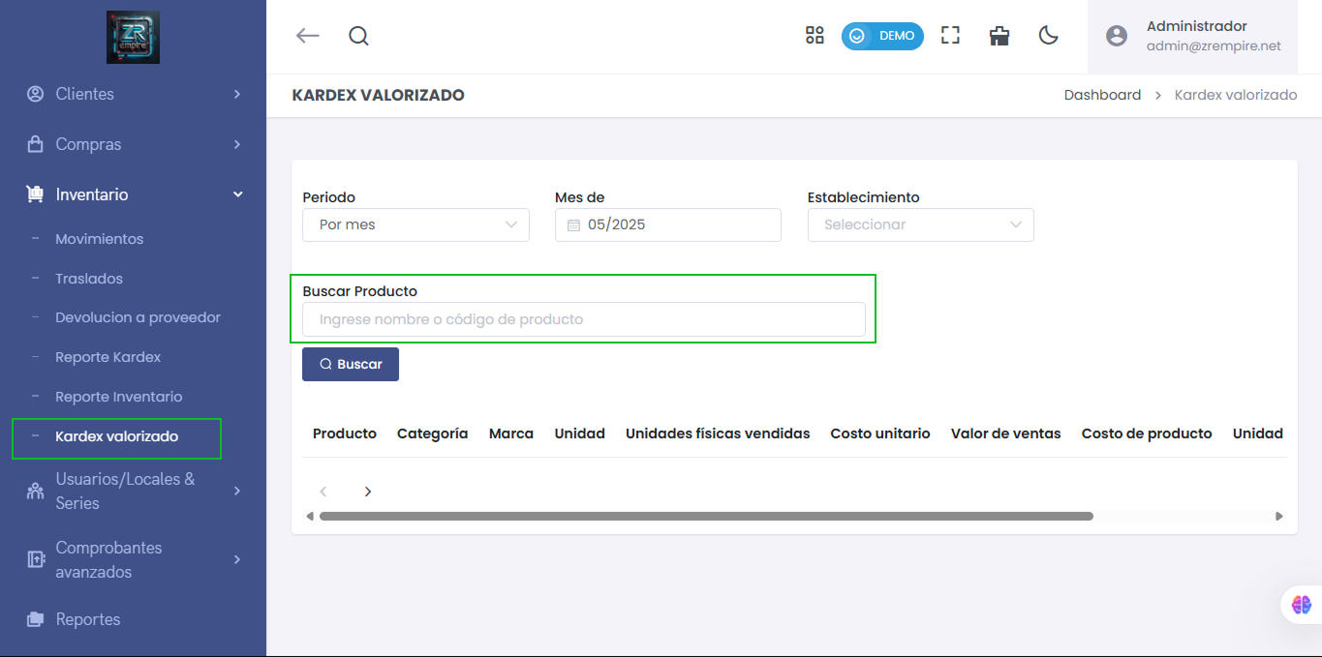Image resolution: width=1322 pixels, height=657 pixels.
Task: Open the apps grid icon
Action: [815, 35]
